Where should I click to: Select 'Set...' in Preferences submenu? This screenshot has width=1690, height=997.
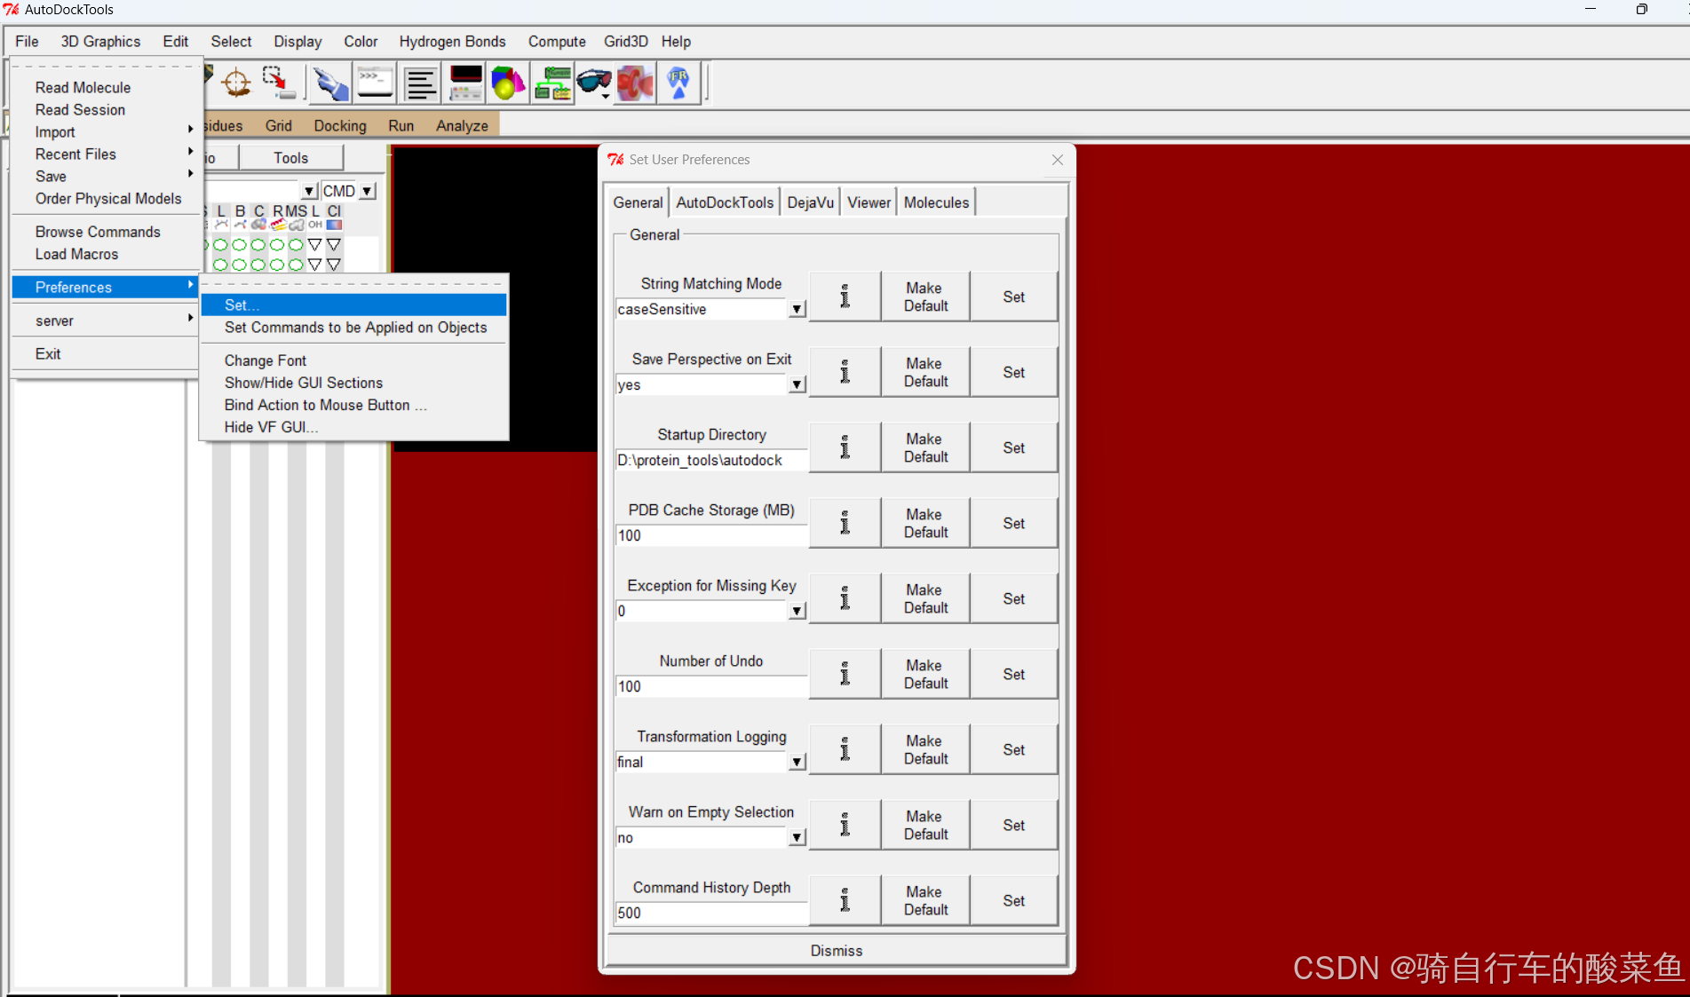click(x=353, y=305)
